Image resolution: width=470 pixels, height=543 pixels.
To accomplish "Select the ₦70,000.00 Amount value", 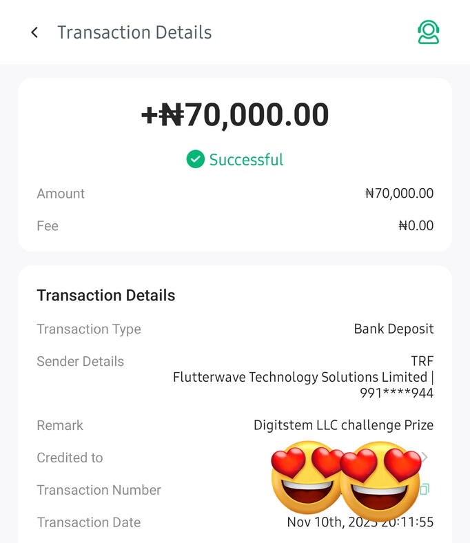I will click(399, 194).
